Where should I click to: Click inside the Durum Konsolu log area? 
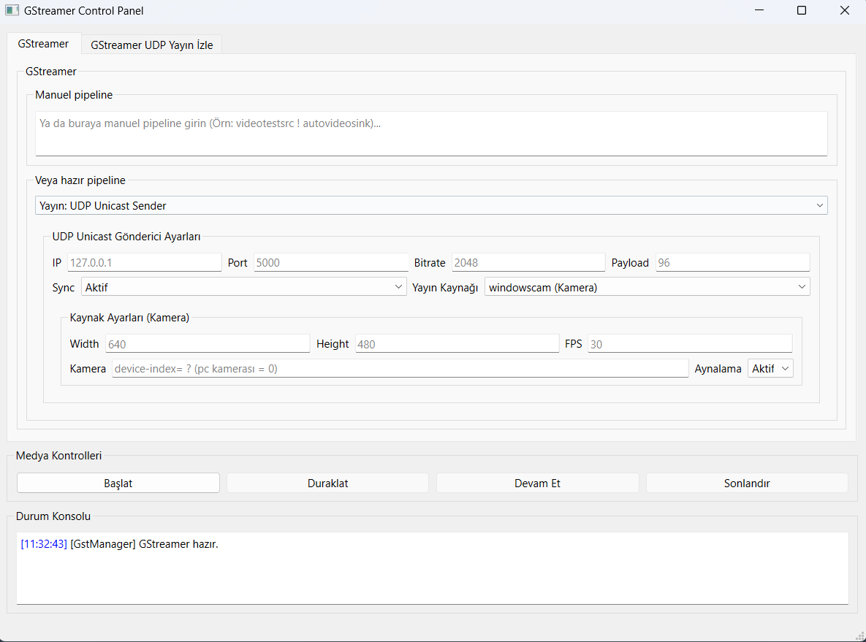click(432, 568)
